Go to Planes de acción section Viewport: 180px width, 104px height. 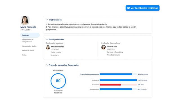tap(28, 50)
